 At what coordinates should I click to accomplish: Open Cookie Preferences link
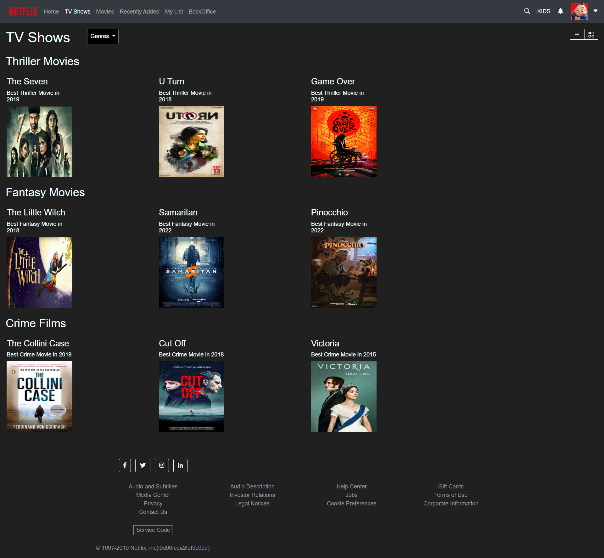352,504
